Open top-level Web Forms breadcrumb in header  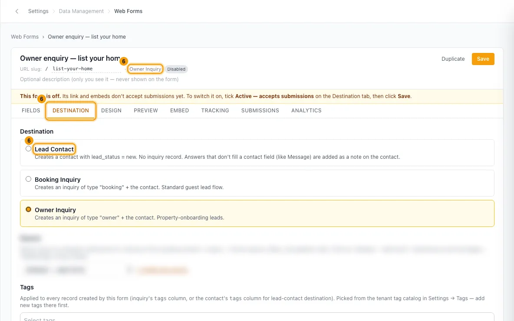click(x=128, y=11)
